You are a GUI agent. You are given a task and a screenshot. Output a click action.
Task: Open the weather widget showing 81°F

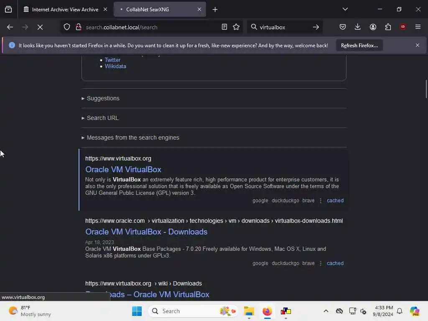click(x=30, y=311)
